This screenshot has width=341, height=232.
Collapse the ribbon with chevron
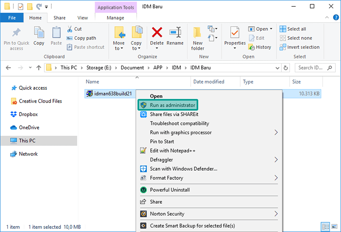tap(327, 17)
